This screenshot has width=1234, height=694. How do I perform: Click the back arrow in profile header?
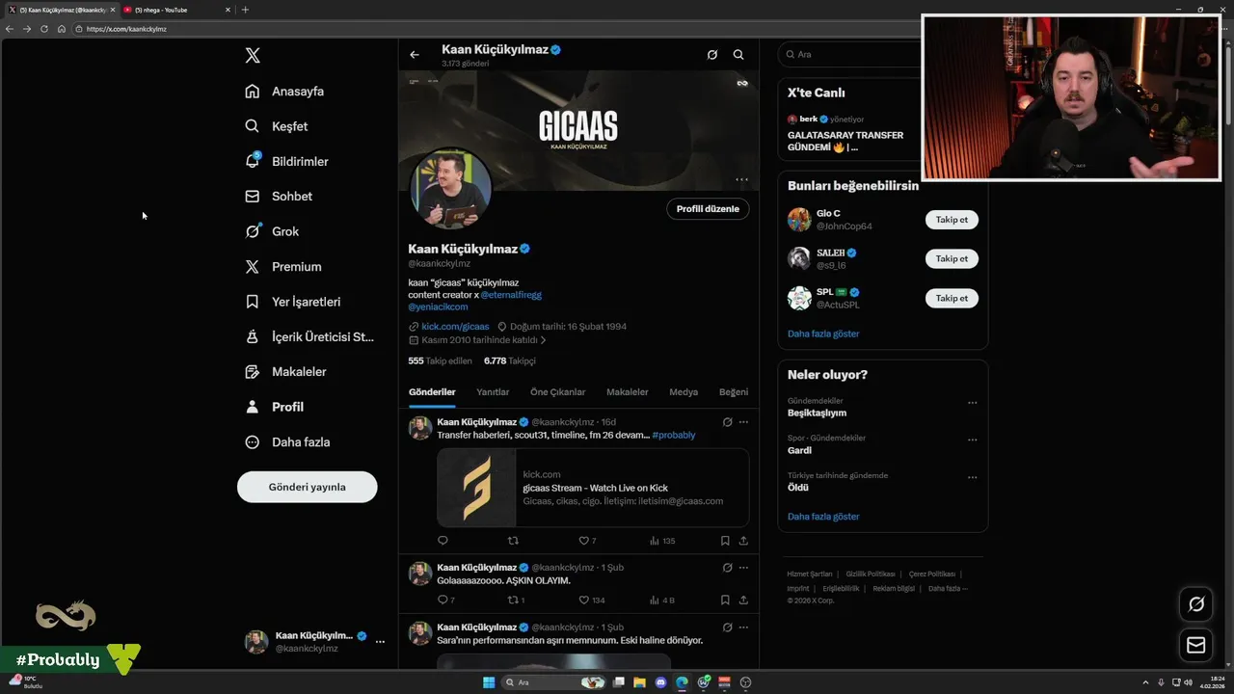coord(415,55)
